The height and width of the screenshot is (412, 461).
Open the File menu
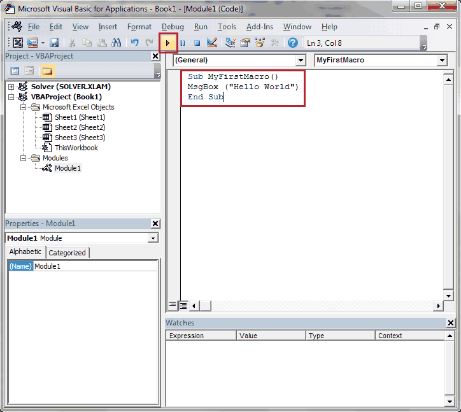coord(34,27)
